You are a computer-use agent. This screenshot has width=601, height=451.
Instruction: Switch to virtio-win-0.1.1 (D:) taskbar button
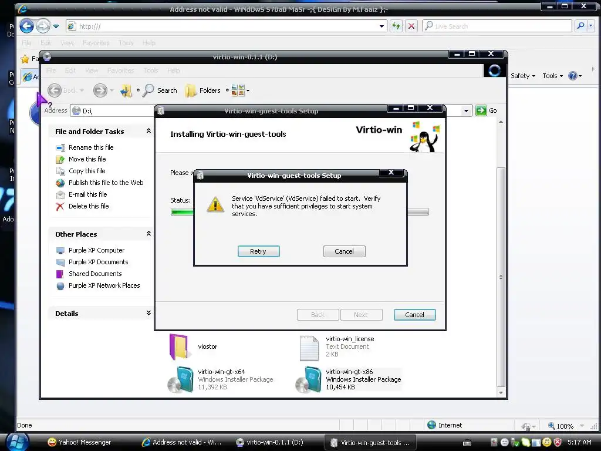coord(269,442)
